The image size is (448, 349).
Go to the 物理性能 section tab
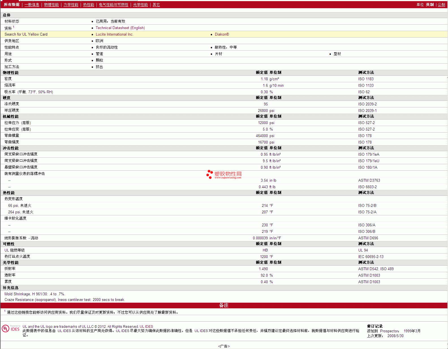51,5
